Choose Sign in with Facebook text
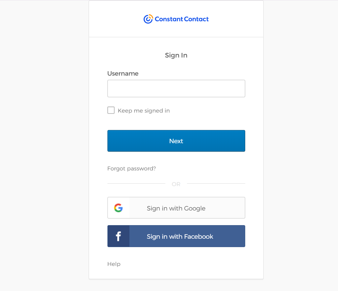 pos(180,237)
